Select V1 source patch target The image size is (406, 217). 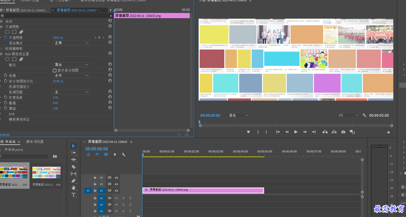click(x=88, y=191)
